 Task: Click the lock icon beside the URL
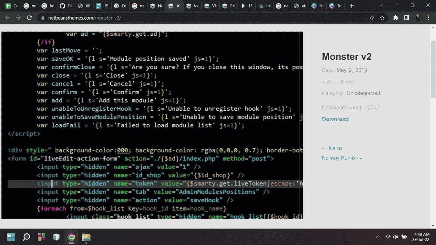click(x=43, y=18)
